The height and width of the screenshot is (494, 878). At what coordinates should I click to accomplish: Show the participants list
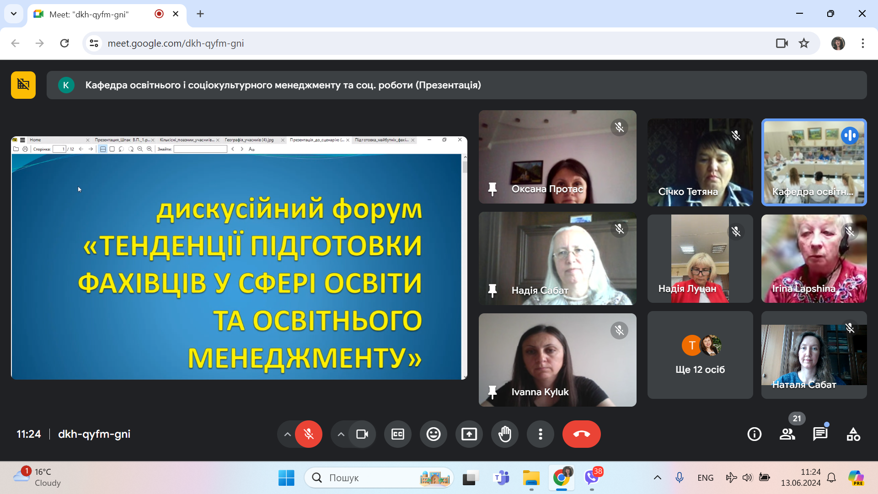[787, 434]
